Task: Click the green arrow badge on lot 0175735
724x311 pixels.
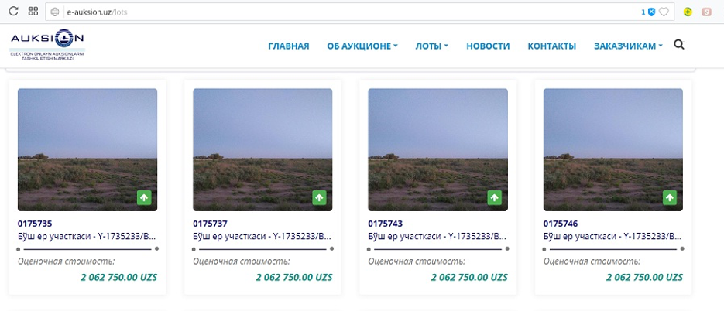Action: pos(144,198)
